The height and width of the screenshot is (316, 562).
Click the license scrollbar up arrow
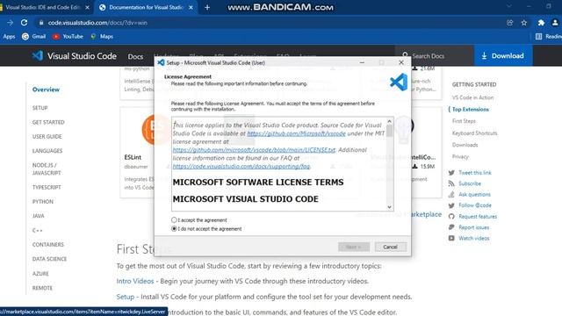pos(389,121)
